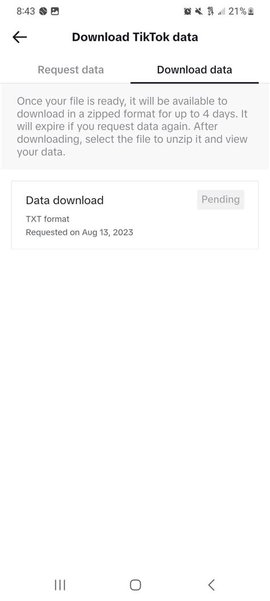Tap the round notification icon next to clock
The image size is (270, 601).
(x=43, y=11)
